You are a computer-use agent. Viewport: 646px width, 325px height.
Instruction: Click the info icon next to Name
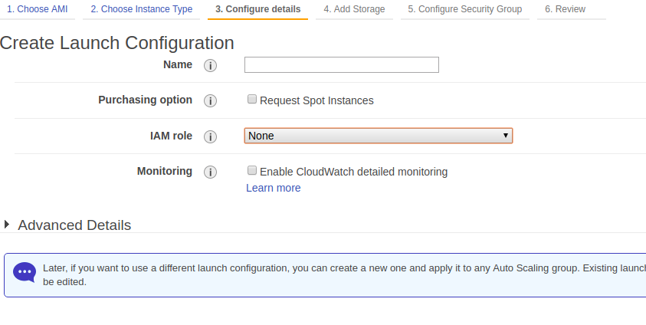tap(210, 65)
